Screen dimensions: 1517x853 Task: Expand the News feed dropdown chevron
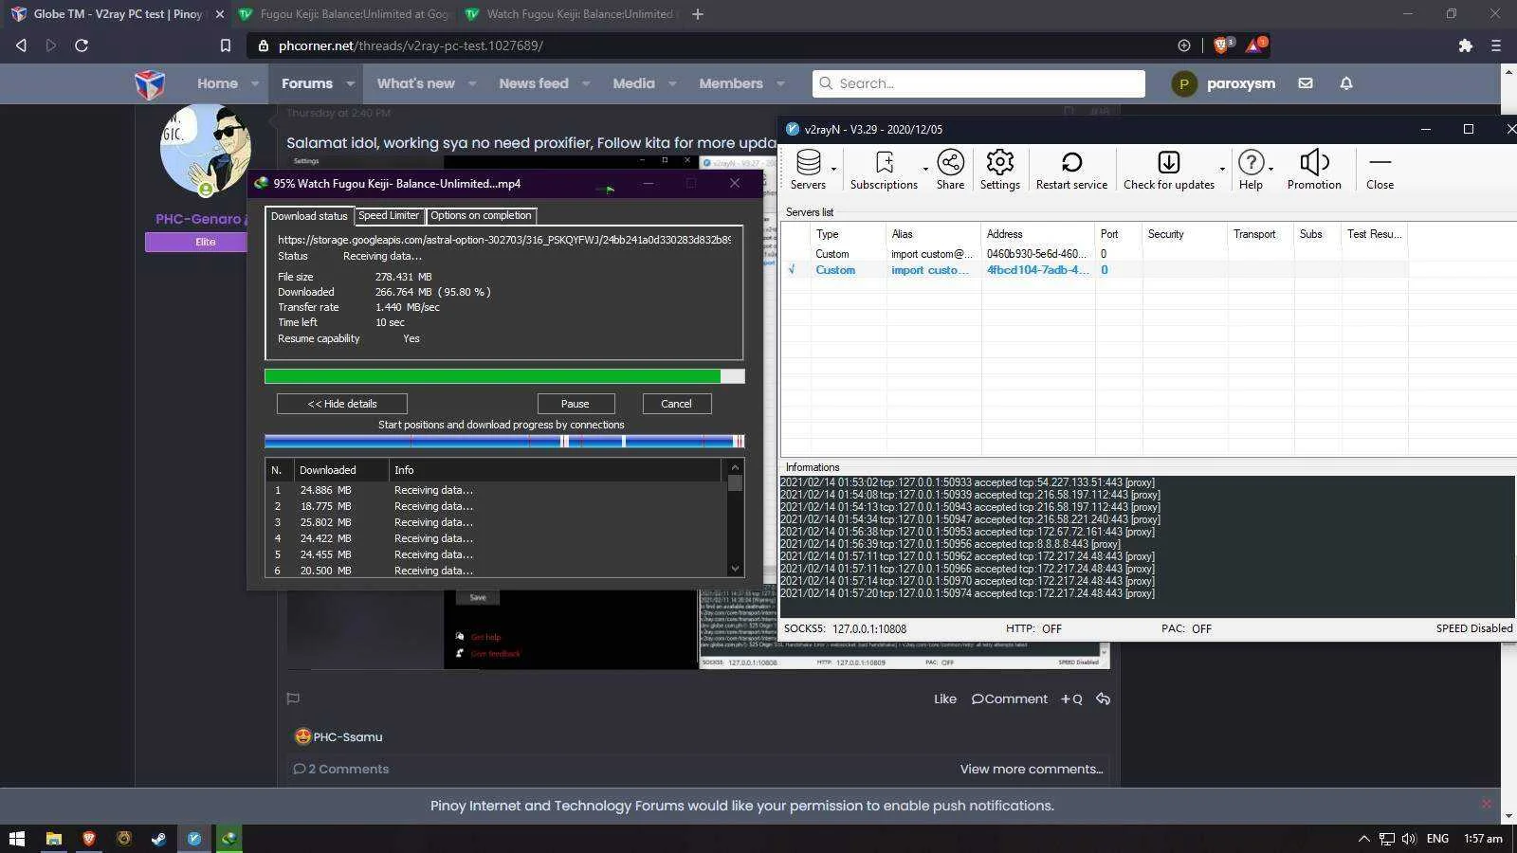(x=586, y=83)
